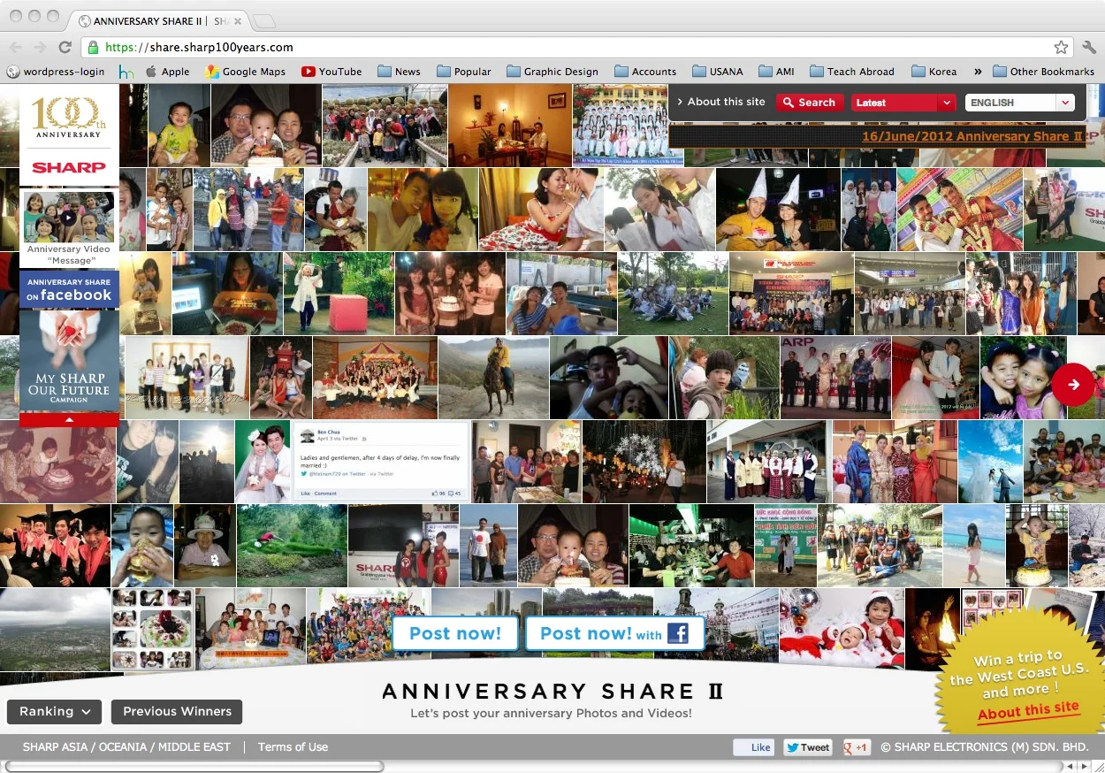Open the Terms of Use link
Image resolution: width=1105 pixels, height=773 pixels.
(292, 747)
